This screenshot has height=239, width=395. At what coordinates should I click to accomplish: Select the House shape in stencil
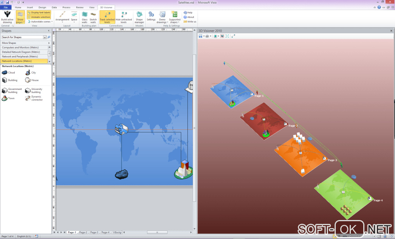32,80
